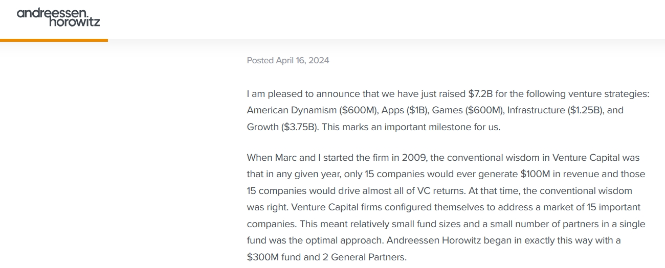Open the Andreessen Horowitz logo homepage link
The width and height of the screenshot is (665, 268).
click(x=58, y=17)
